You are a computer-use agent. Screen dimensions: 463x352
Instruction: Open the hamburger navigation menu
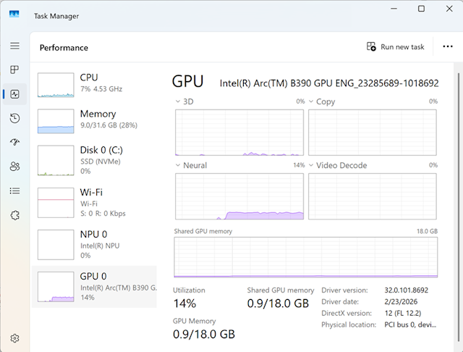point(14,46)
